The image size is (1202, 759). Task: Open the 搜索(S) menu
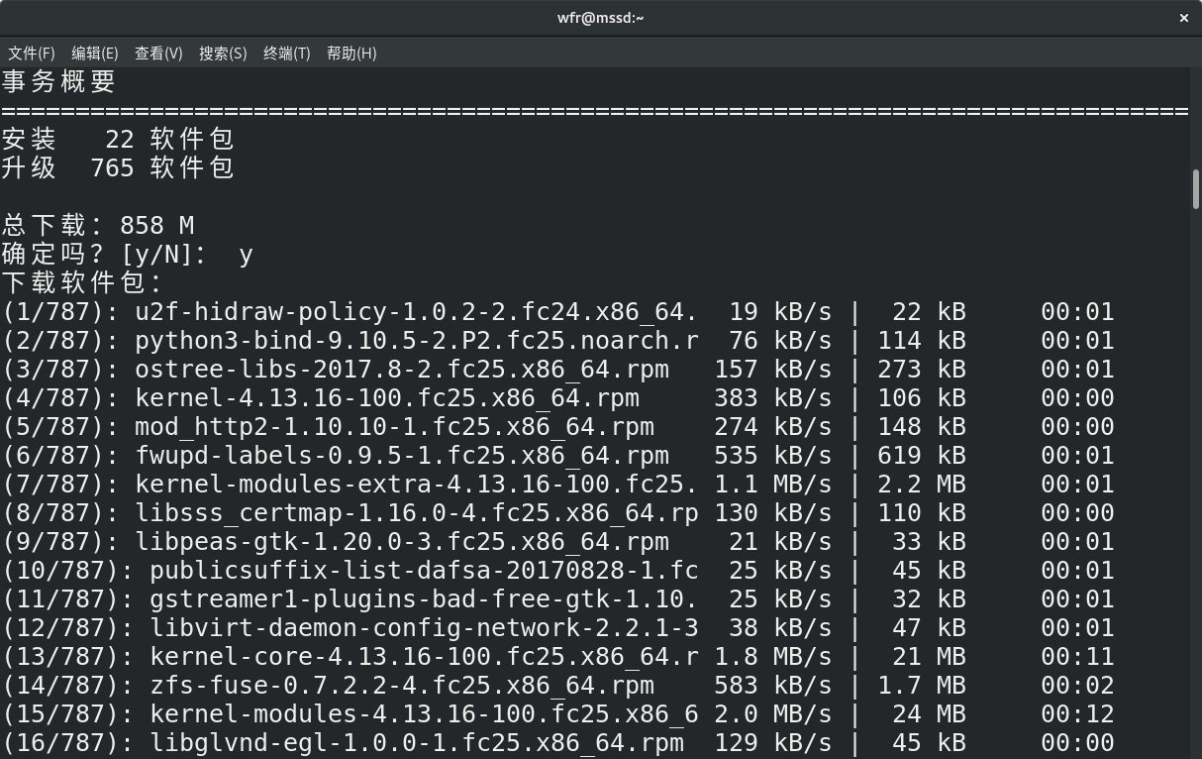point(223,54)
